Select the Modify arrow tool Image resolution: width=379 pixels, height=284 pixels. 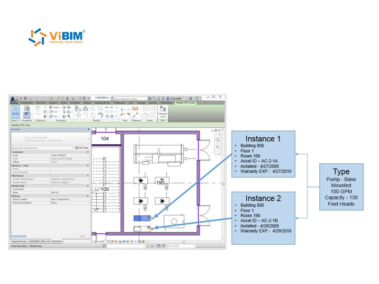point(16,112)
